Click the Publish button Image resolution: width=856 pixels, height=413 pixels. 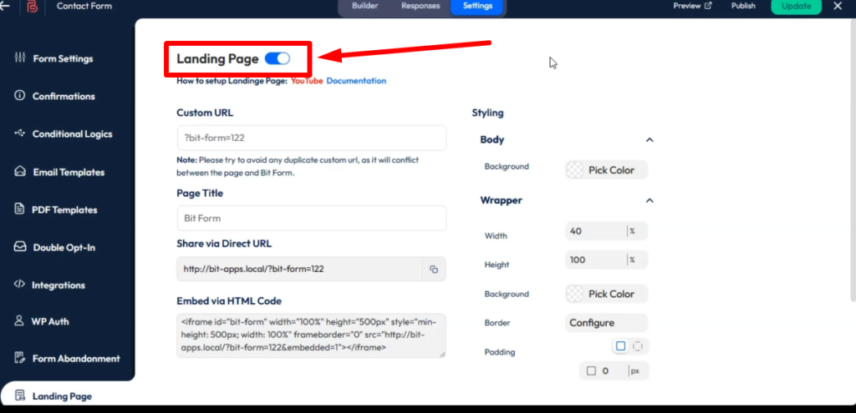tap(743, 6)
